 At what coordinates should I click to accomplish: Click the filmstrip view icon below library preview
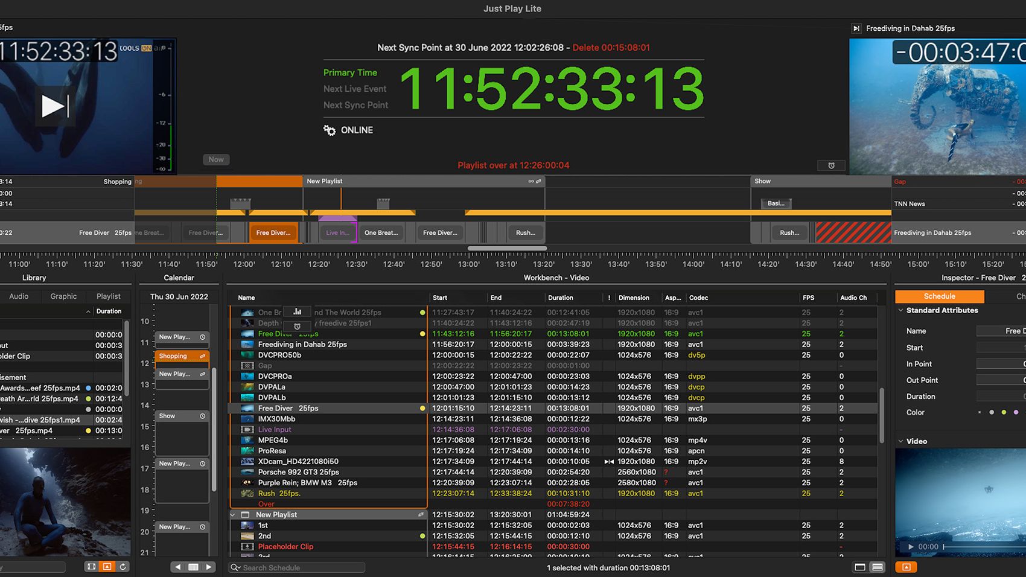click(91, 567)
